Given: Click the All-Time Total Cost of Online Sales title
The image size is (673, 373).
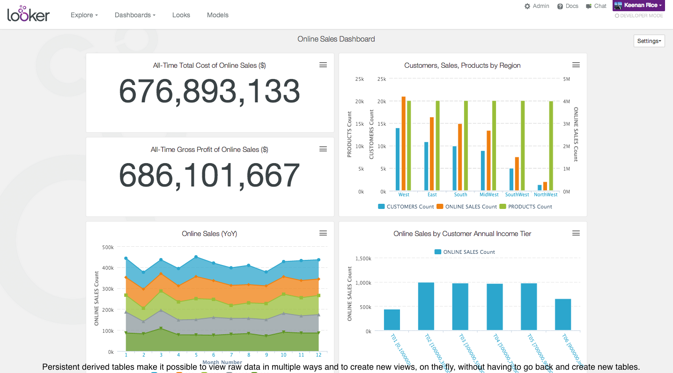Looking at the screenshot, I should pyautogui.click(x=209, y=65).
